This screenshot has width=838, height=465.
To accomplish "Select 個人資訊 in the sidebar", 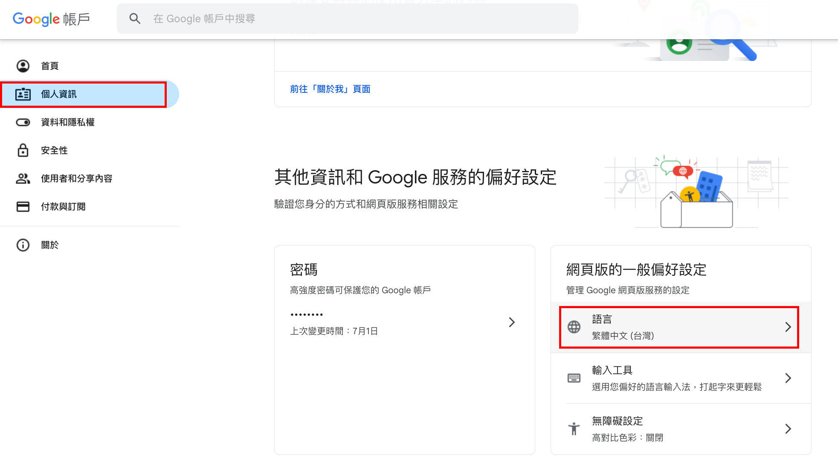I will click(90, 94).
